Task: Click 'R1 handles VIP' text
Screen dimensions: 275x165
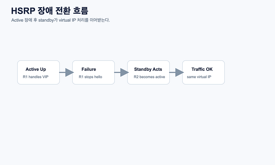Action: tap(36, 77)
